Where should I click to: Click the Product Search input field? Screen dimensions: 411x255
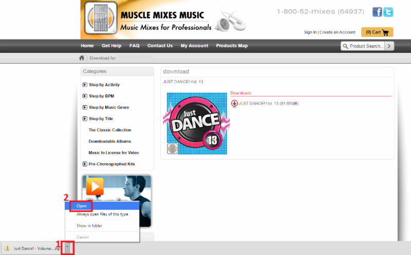[x=363, y=46]
